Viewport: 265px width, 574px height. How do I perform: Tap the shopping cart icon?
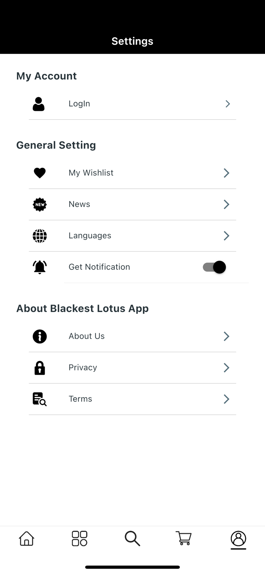(184, 538)
